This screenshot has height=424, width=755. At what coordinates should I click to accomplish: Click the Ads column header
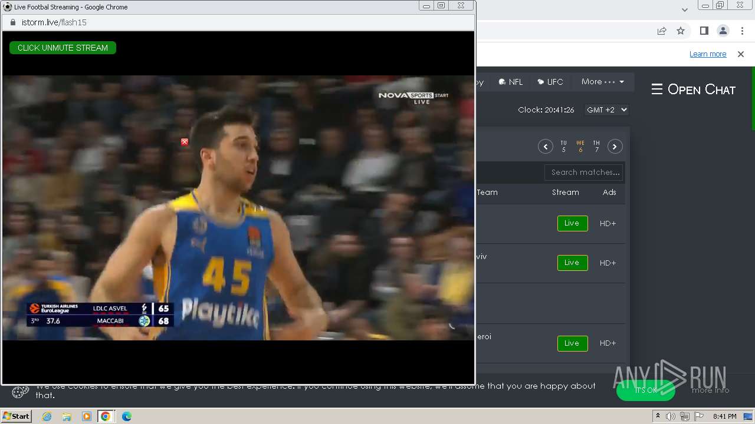pyautogui.click(x=609, y=193)
